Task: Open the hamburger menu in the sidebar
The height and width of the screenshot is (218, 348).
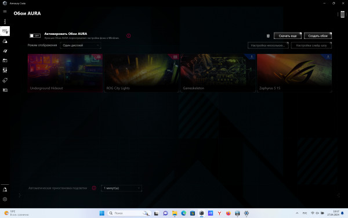Action: (5, 12)
